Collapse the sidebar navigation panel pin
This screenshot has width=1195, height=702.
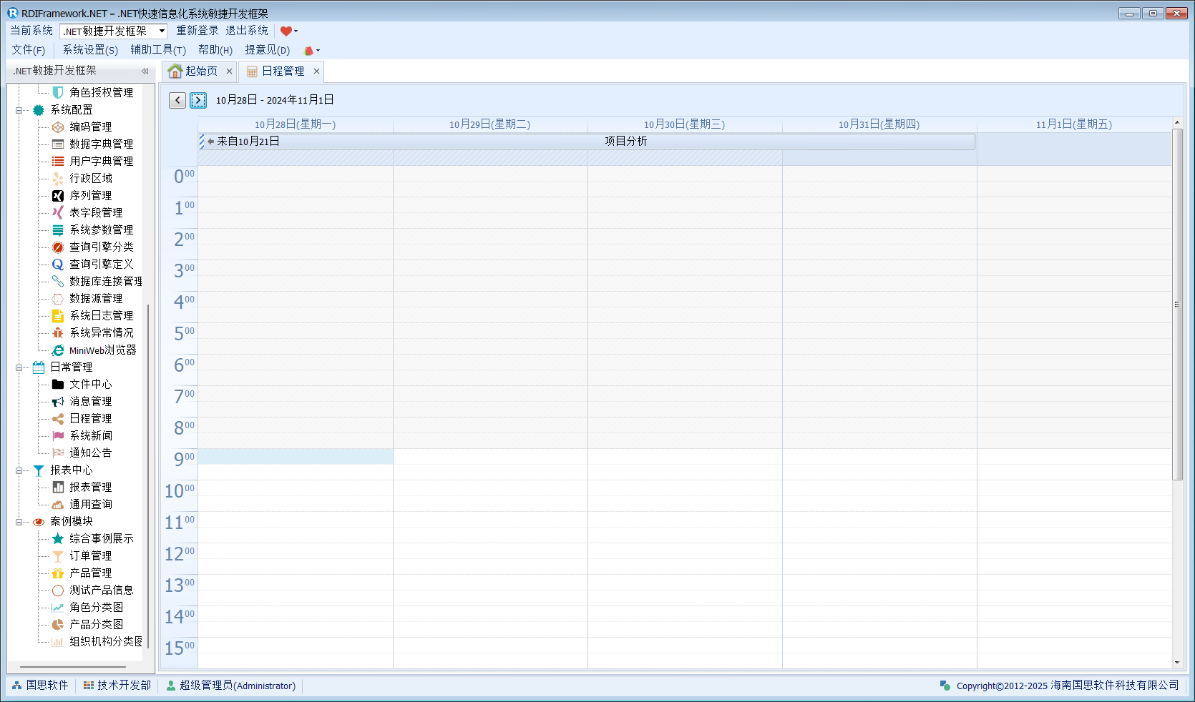pyautogui.click(x=145, y=71)
